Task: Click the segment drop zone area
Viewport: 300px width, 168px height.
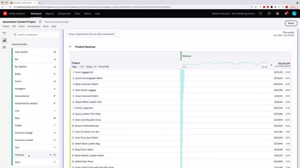Action: (x=93, y=34)
